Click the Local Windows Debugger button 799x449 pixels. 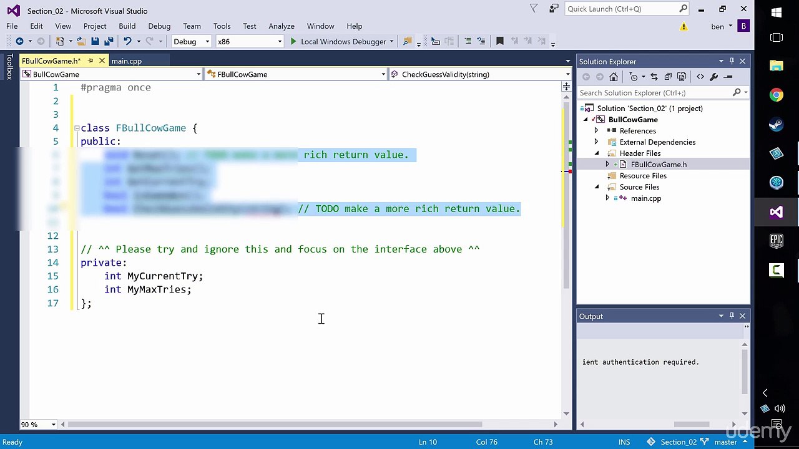(x=343, y=41)
